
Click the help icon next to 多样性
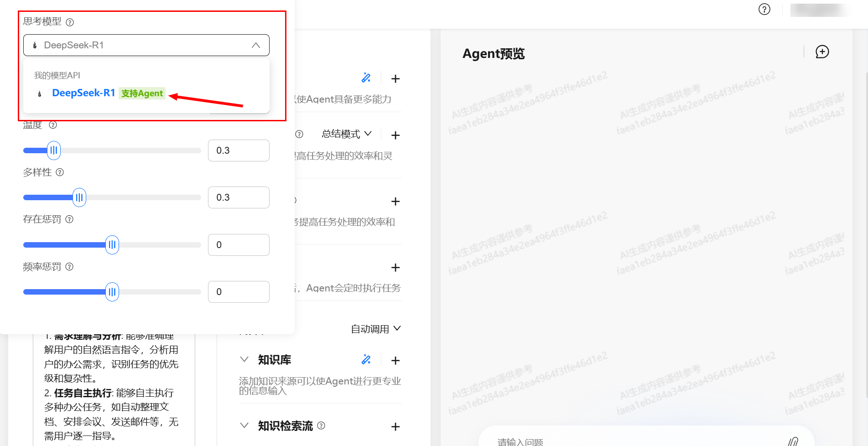pyautogui.click(x=60, y=172)
